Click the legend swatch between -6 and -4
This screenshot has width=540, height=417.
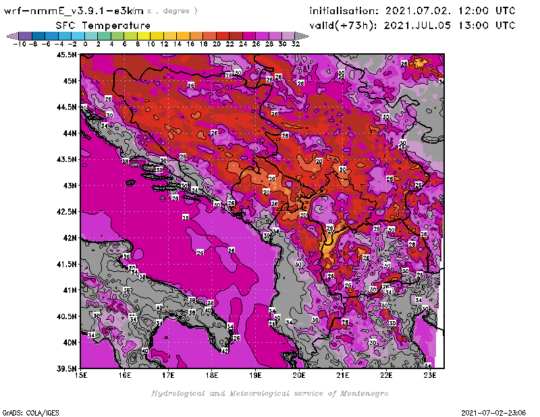pyautogui.click(x=52, y=36)
